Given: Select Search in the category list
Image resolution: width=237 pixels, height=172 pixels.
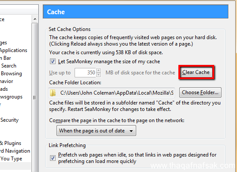Looking at the screenshot, I should 9,66.
